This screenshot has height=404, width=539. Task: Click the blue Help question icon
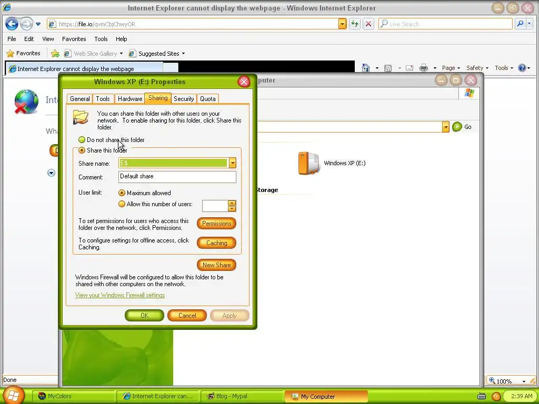click(x=522, y=68)
